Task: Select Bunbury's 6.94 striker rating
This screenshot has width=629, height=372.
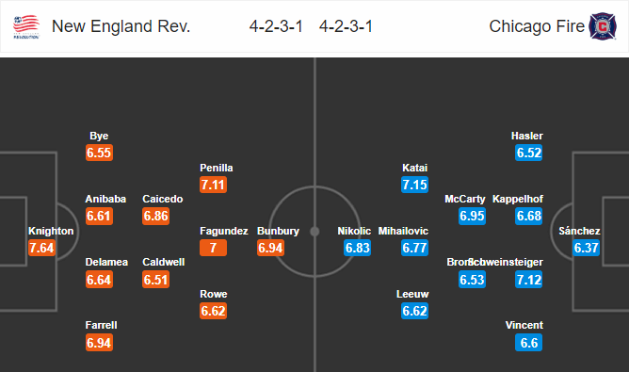Action: [270, 248]
